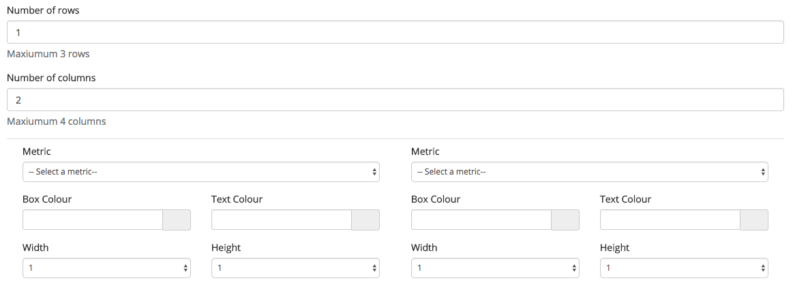The image size is (793, 298).
Task: Click the first column's Box Colour text field
Action: coord(93,220)
